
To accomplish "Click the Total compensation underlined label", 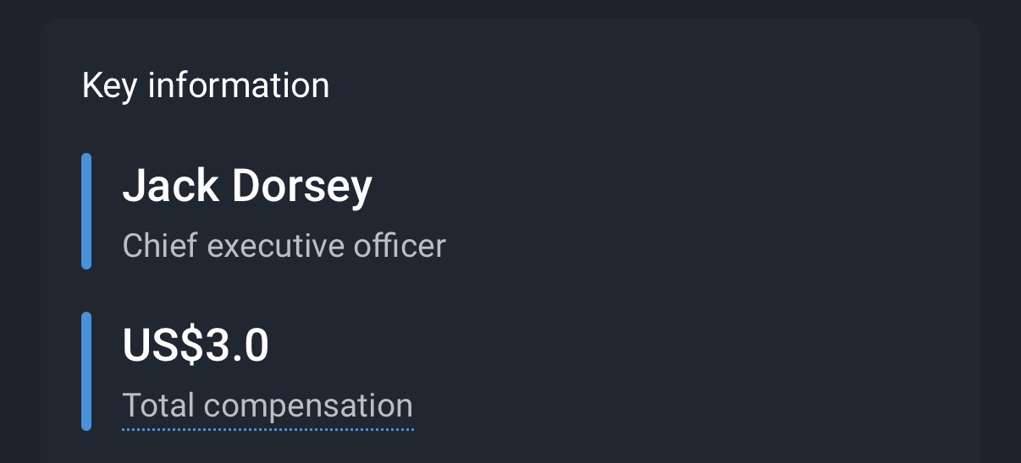I will (x=268, y=406).
